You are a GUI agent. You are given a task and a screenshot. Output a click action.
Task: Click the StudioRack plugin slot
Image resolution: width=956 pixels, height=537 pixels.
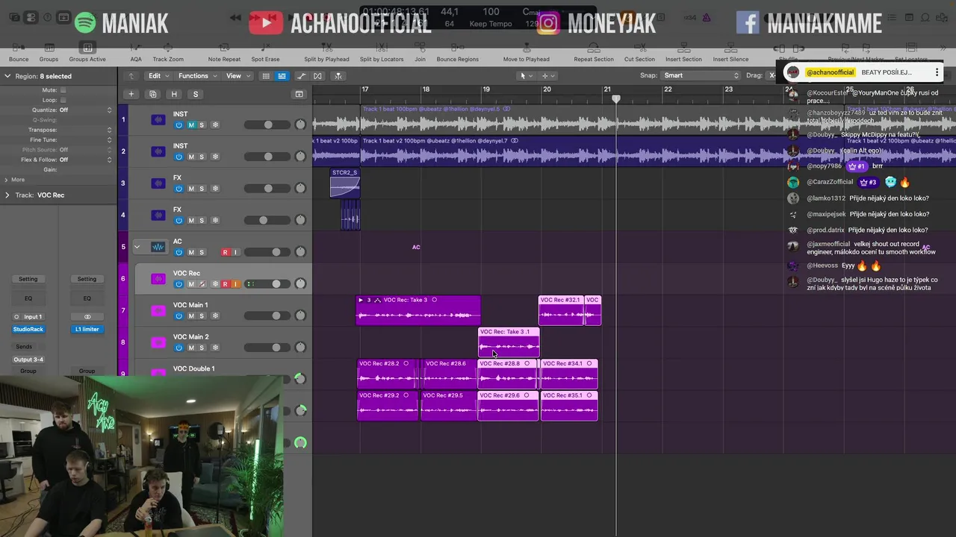pos(28,330)
